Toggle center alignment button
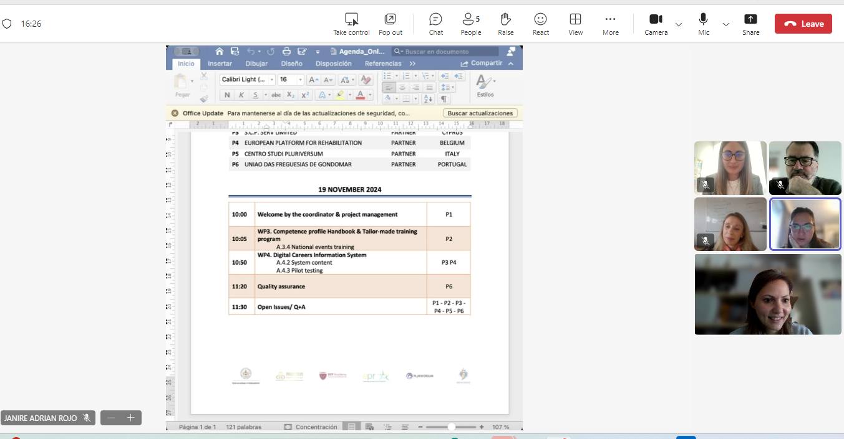The width and height of the screenshot is (844, 439). pyautogui.click(x=402, y=87)
